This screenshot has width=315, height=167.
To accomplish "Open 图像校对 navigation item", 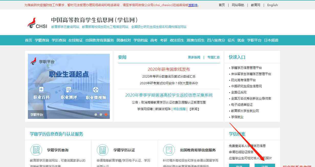I will 124,40.
